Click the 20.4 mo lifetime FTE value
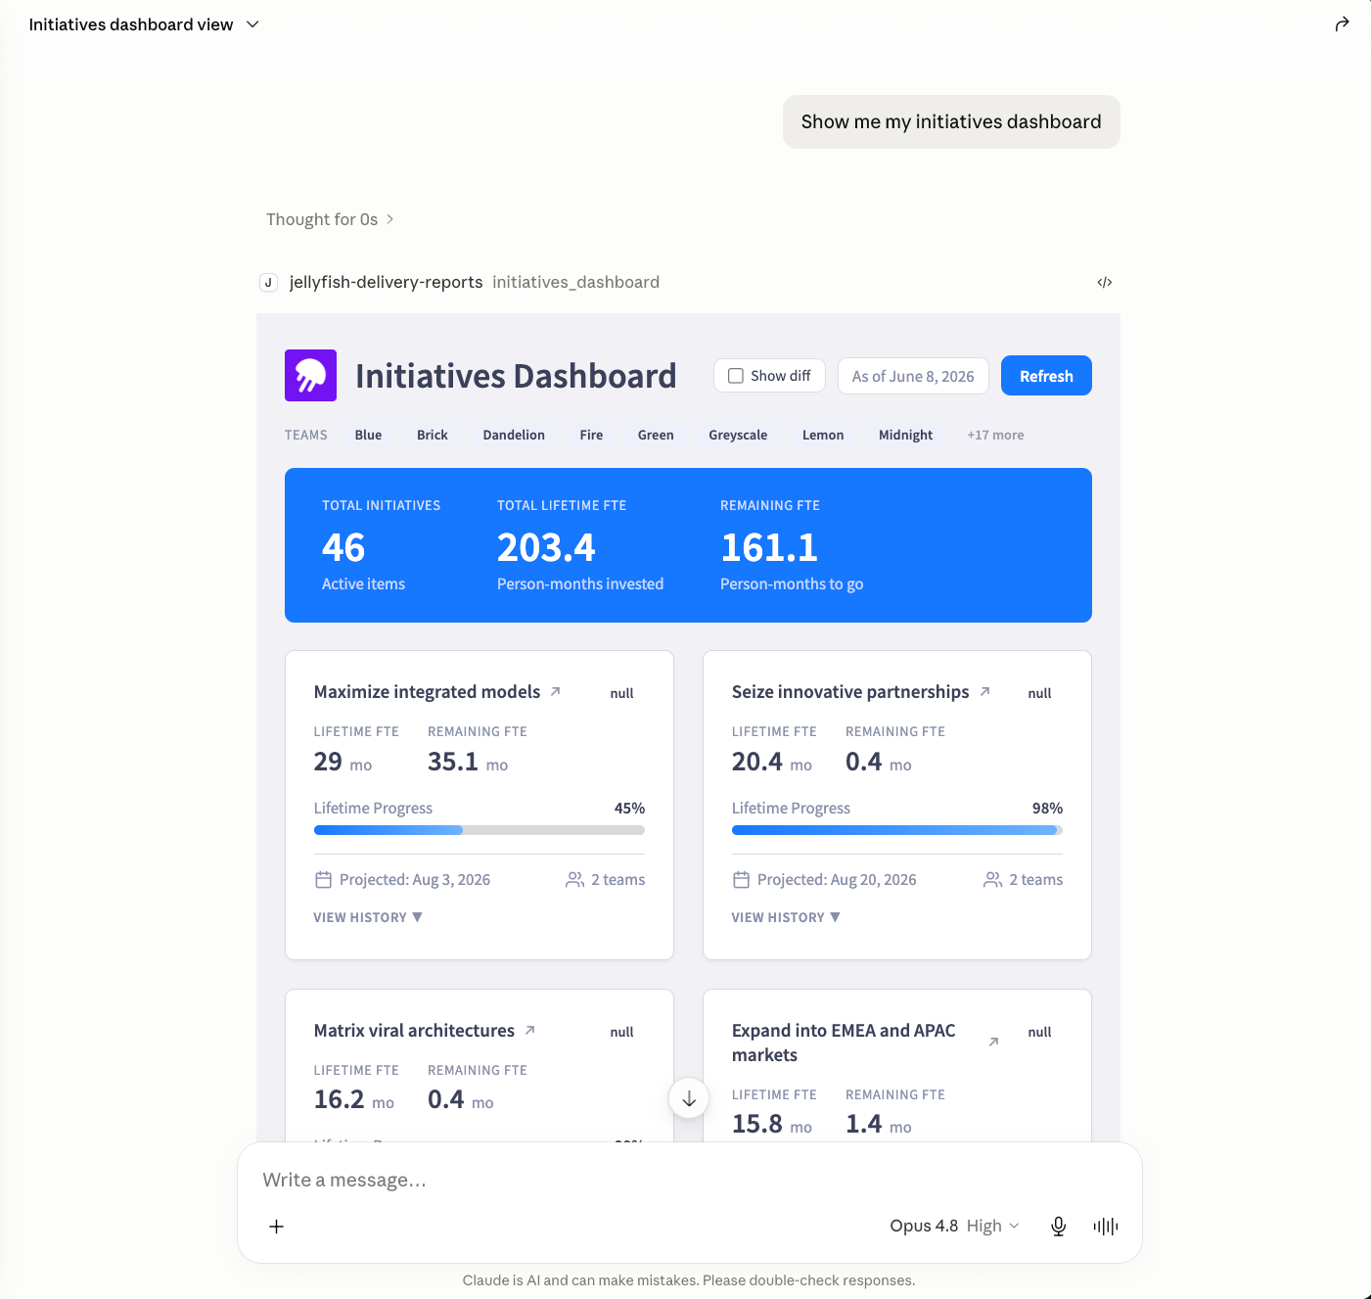 click(x=772, y=762)
